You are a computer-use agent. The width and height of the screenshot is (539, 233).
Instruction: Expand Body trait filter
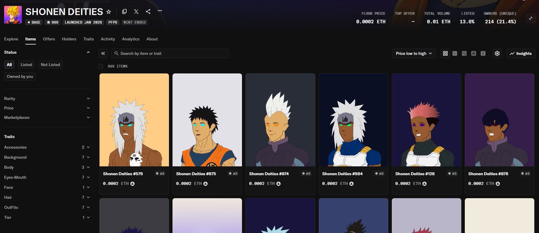tap(47, 167)
